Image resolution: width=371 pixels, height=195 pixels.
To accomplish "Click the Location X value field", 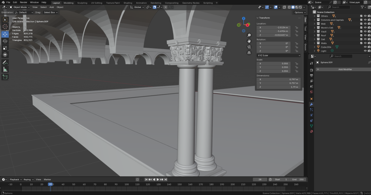I will tap(274, 27).
